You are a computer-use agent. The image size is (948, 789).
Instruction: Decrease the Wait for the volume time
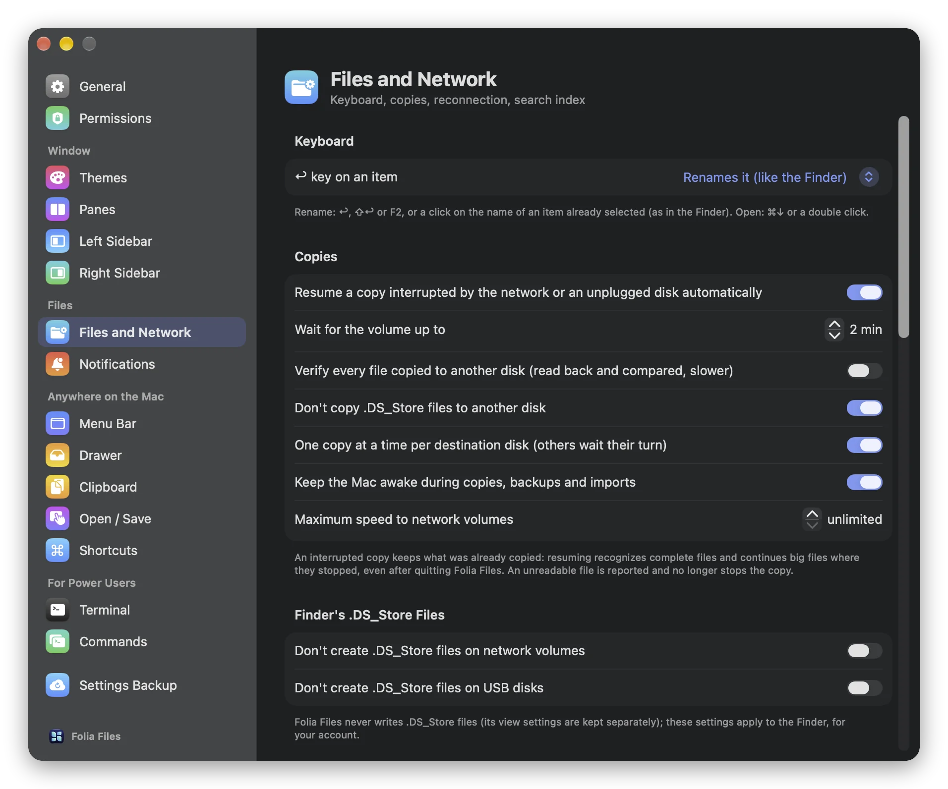[x=834, y=336]
